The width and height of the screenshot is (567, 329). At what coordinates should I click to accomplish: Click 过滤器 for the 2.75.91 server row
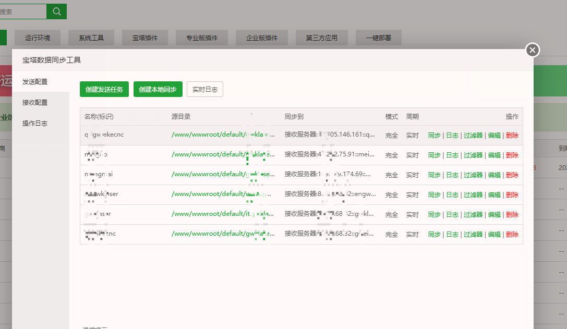tap(473, 155)
